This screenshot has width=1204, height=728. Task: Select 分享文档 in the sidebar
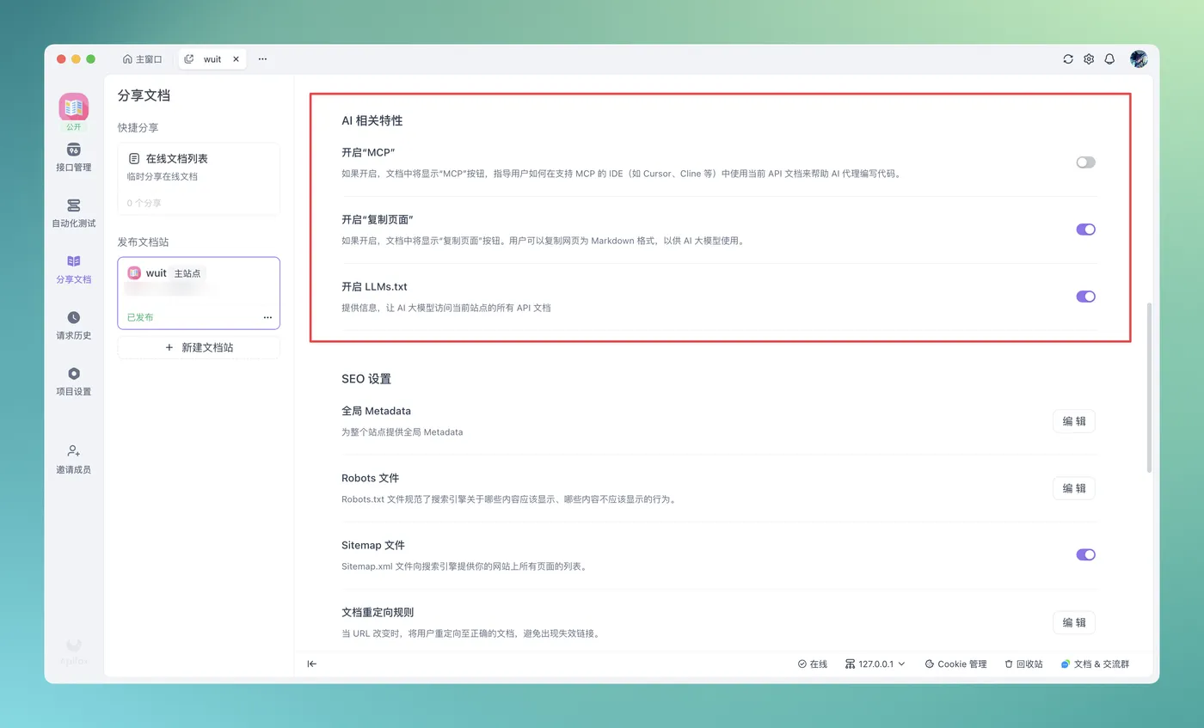click(74, 269)
